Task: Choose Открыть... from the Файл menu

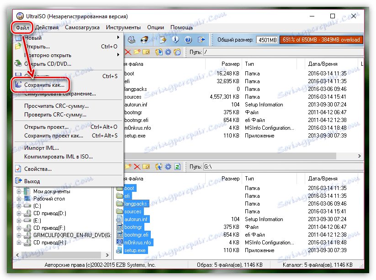Action: point(68,47)
